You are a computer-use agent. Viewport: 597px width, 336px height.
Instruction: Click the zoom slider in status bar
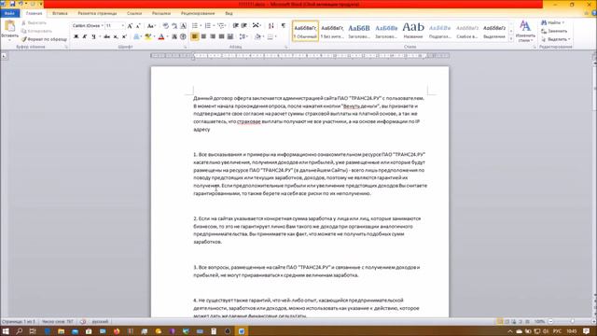571,322
